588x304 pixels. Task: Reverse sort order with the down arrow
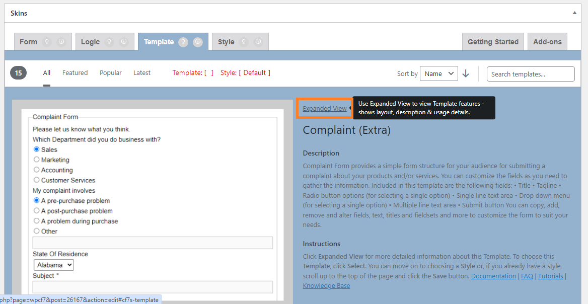(466, 73)
